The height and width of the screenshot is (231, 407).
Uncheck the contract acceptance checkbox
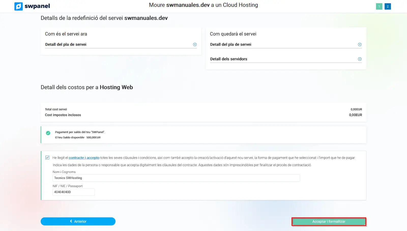point(47,157)
